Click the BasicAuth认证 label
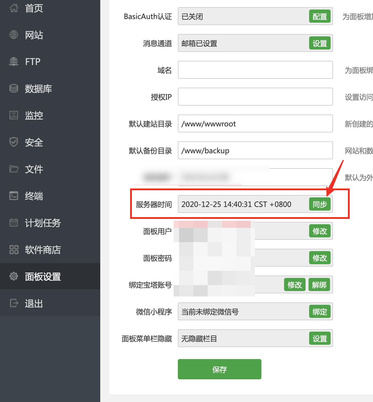The width and height of the screenshot is (373, 402). coord(148,16)
